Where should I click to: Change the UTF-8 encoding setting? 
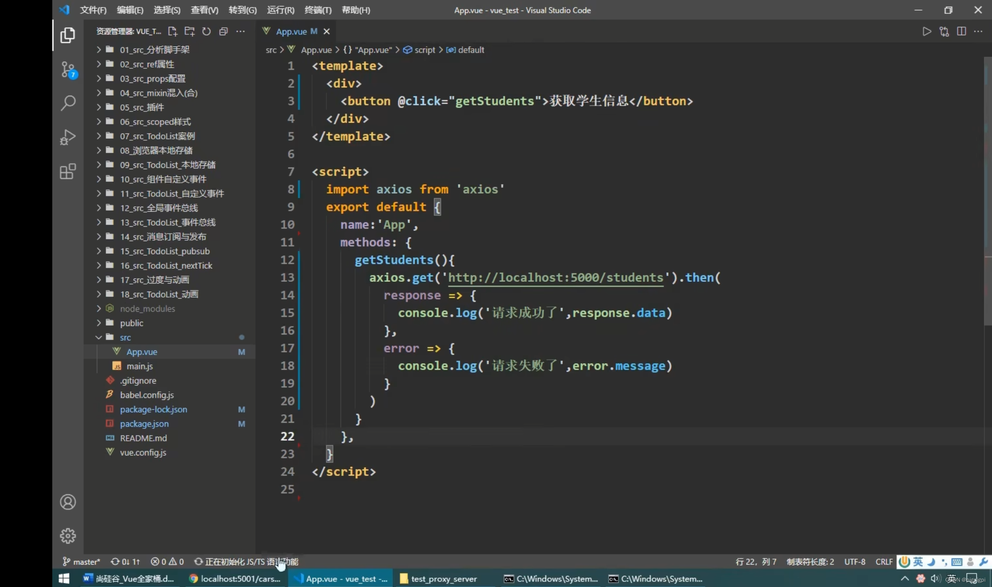pyautogui.click(x=855, y=562)
